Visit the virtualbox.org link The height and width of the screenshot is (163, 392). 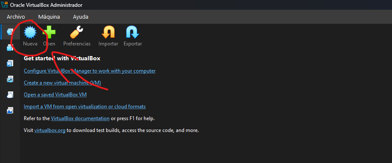50,130
